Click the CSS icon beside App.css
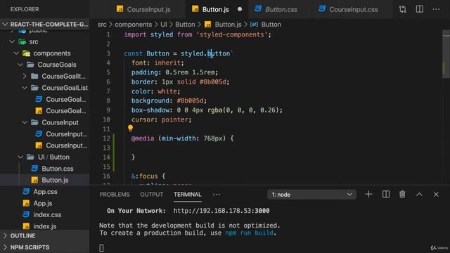 tap(26, 192)
